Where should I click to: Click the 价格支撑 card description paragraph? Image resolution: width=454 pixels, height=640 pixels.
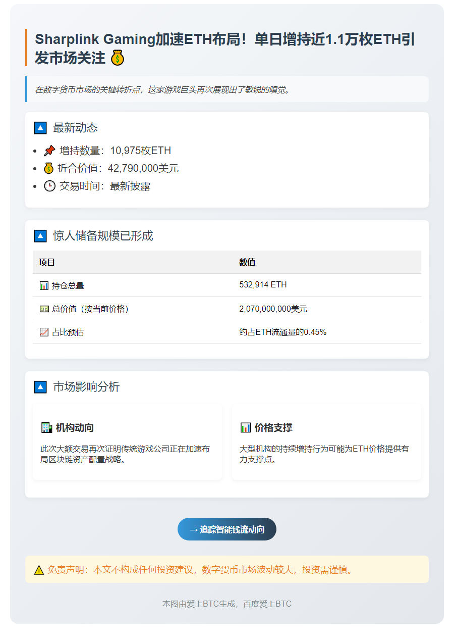(x=324, y=454)
